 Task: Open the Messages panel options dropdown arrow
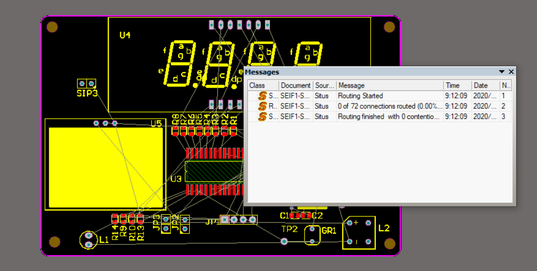click(x=502, y=72)
